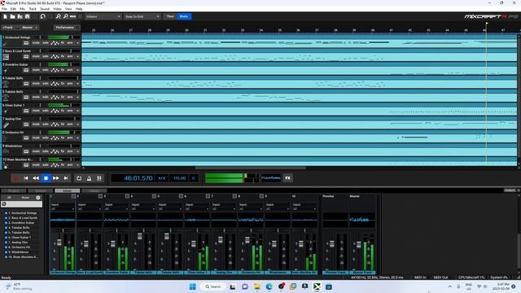Open Input dropdown on mixer channel 8

251,209
